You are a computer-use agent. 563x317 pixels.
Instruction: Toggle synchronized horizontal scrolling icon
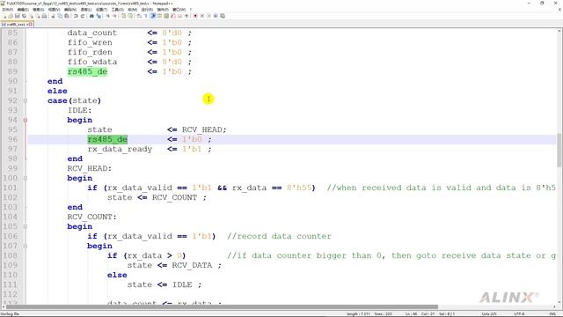click(x=130, y=16)
